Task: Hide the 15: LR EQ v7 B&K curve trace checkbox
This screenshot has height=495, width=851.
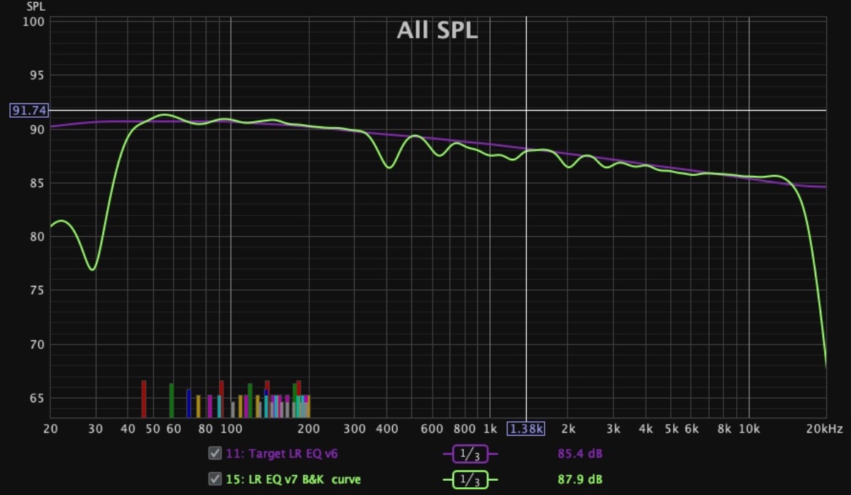Action: [x=214, y=479]
